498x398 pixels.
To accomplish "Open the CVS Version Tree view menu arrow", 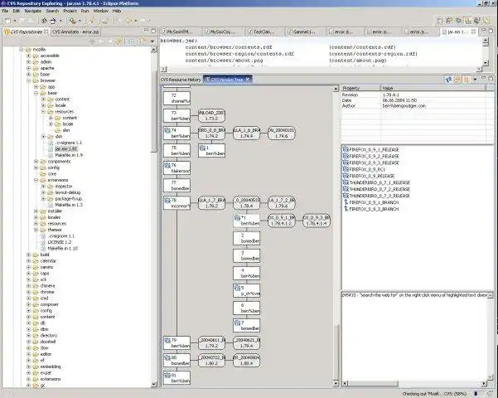I will click(476, 80).
